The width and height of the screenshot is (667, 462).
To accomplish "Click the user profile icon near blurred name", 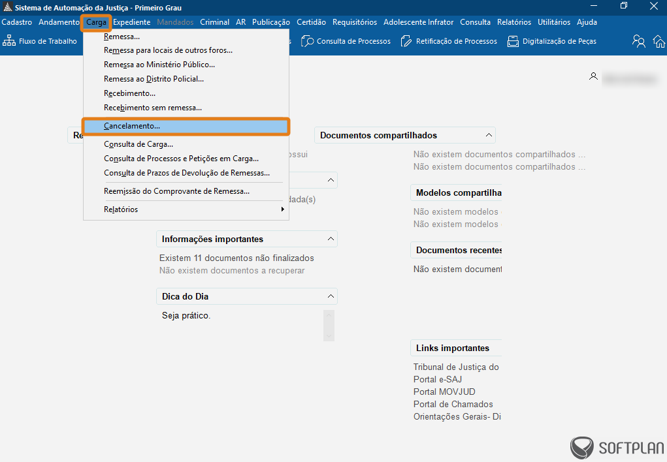I will 593,76.
